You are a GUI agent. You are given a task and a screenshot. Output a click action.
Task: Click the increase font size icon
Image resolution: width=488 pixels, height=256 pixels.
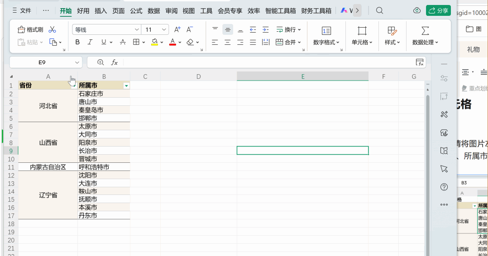[177, 29]
